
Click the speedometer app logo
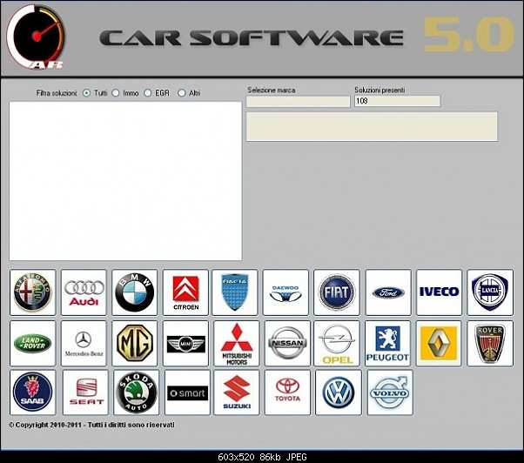[x=36, y=37]
